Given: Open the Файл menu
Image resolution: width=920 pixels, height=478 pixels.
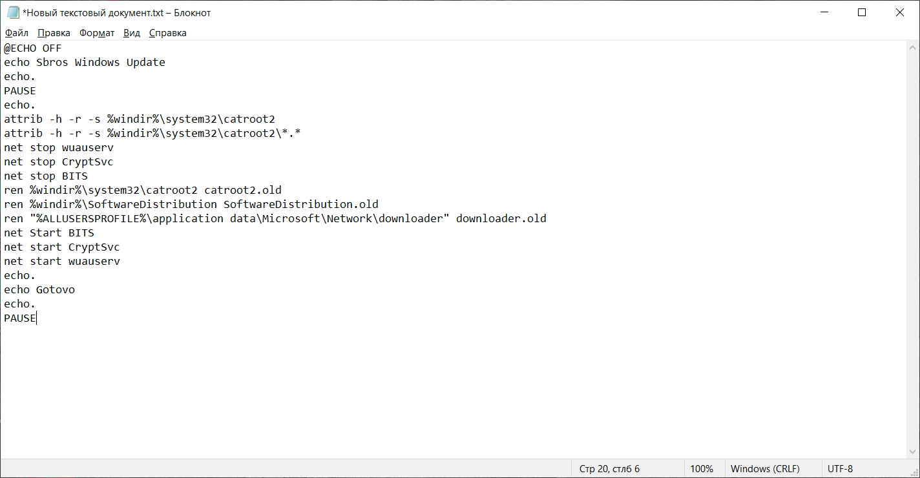Looking at the screenshot, I should [x=16, y=33].
